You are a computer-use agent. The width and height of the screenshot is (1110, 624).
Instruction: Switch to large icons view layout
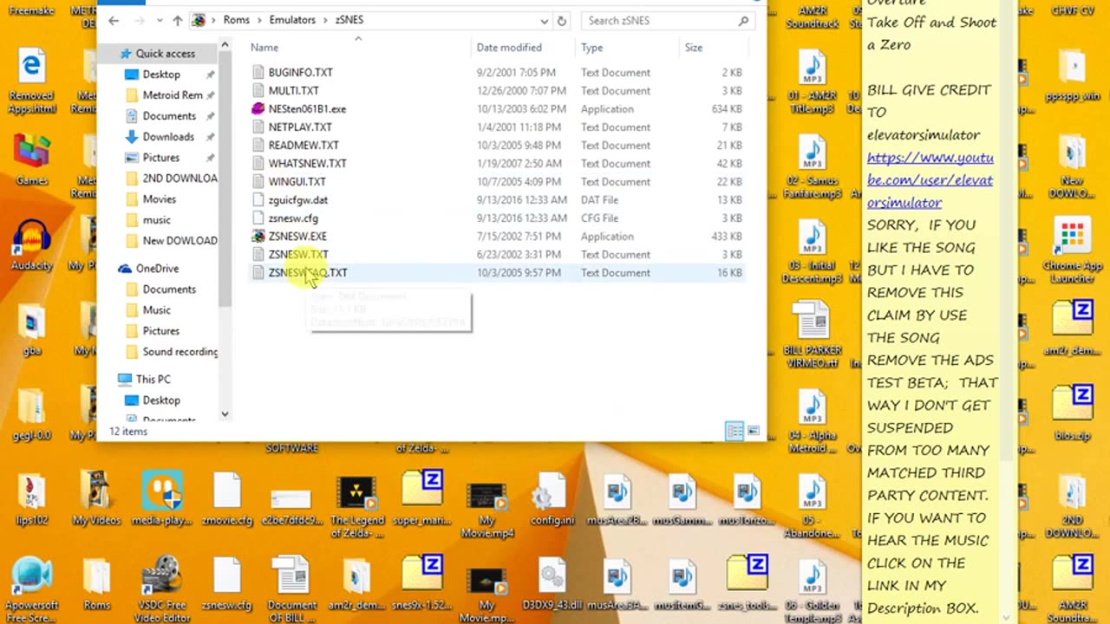(754, 431)
